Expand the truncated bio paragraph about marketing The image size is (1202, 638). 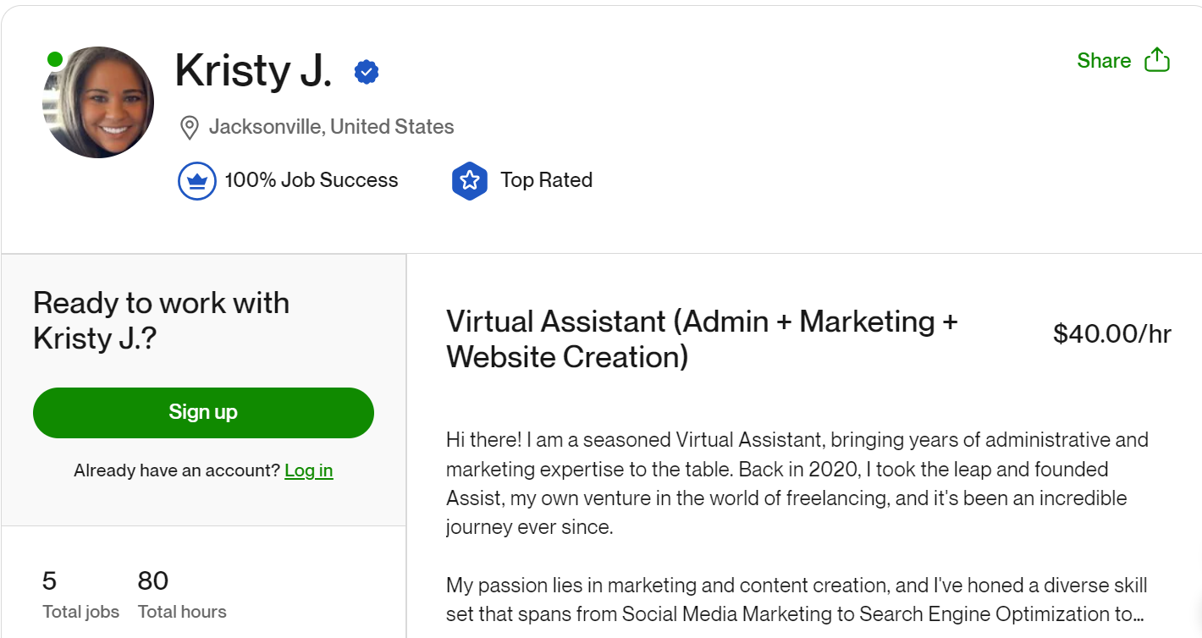[796, 600]
